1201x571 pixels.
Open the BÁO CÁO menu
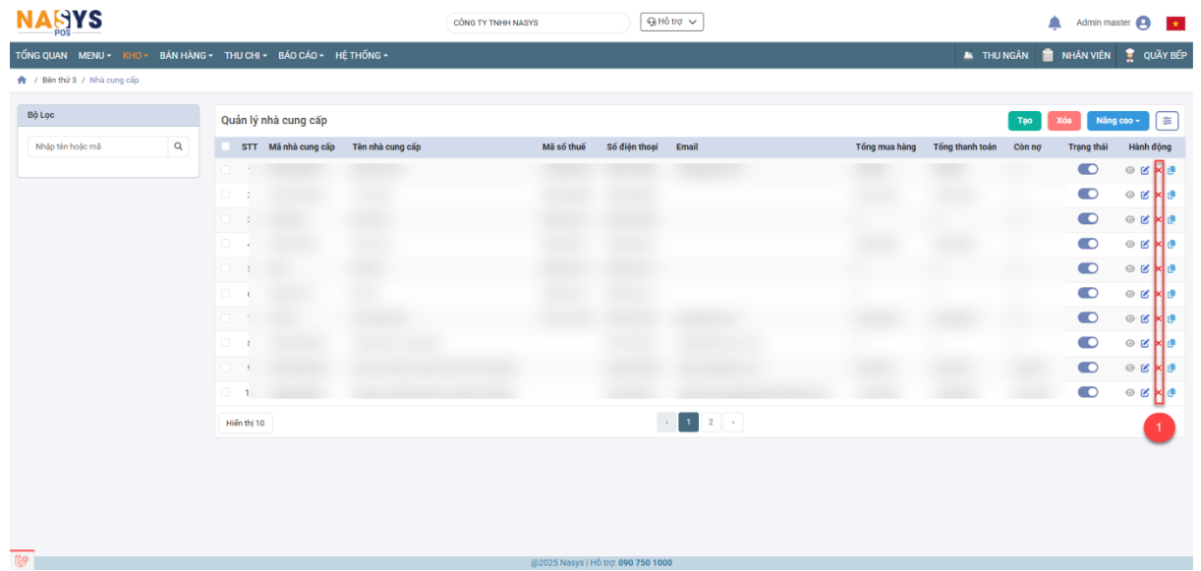click(x=301, y=55)
